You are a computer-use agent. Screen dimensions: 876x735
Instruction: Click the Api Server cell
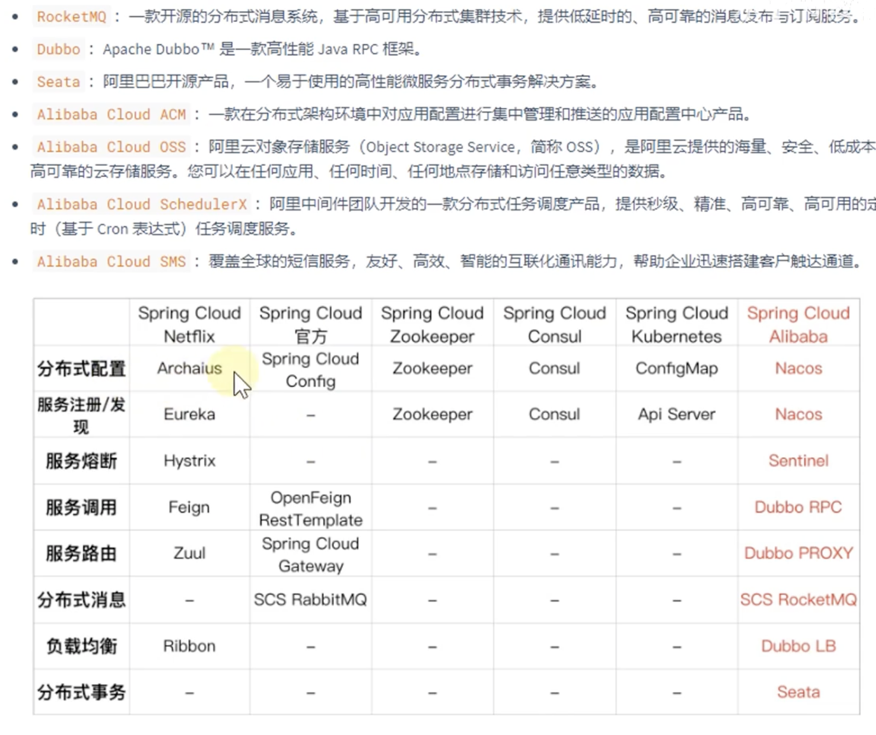[677, 415]
